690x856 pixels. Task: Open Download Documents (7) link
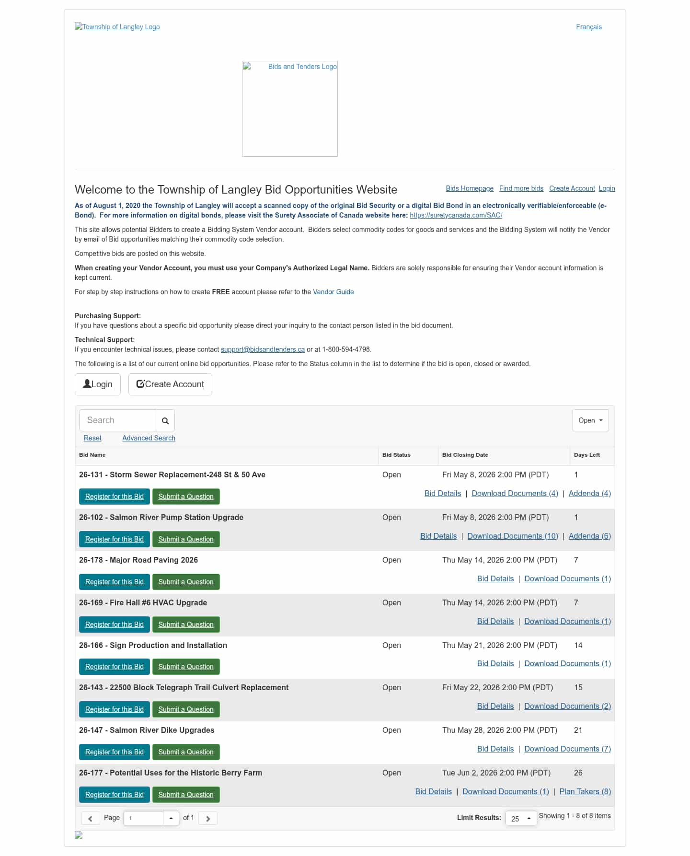(568, 749)
